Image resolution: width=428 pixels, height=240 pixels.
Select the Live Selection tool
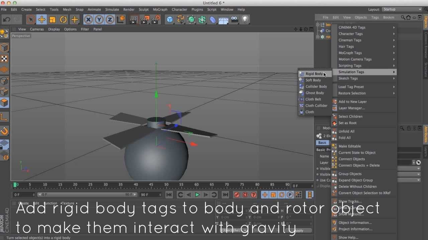pos(31,20)
